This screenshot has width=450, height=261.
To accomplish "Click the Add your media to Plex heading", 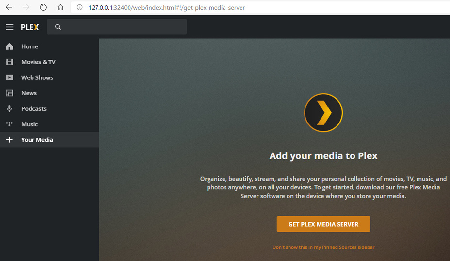I will pyautogui.click(x=323, y=155).
